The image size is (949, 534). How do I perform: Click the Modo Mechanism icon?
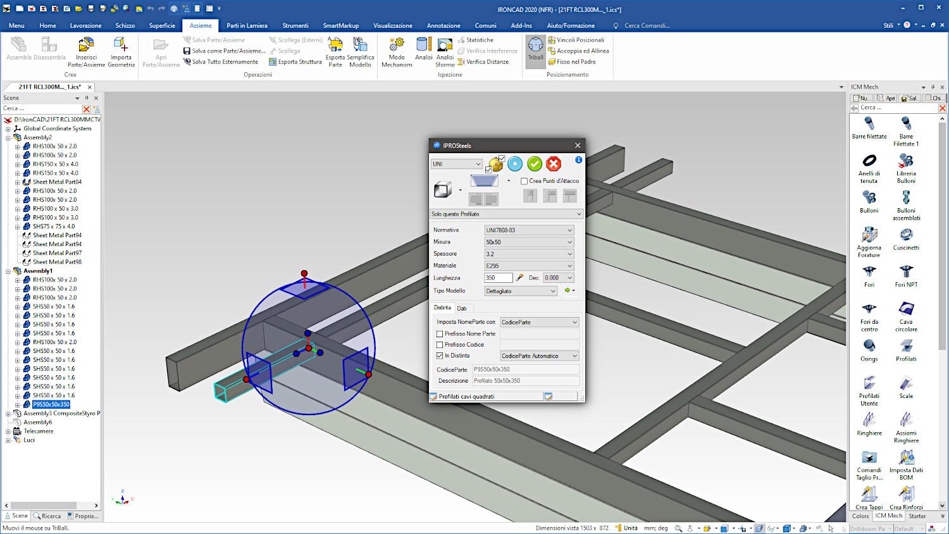click(x=397, y=51)
